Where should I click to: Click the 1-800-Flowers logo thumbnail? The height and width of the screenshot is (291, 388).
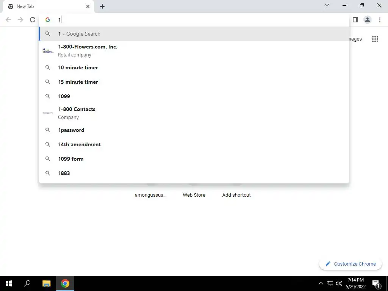click(x=48, y=51)
